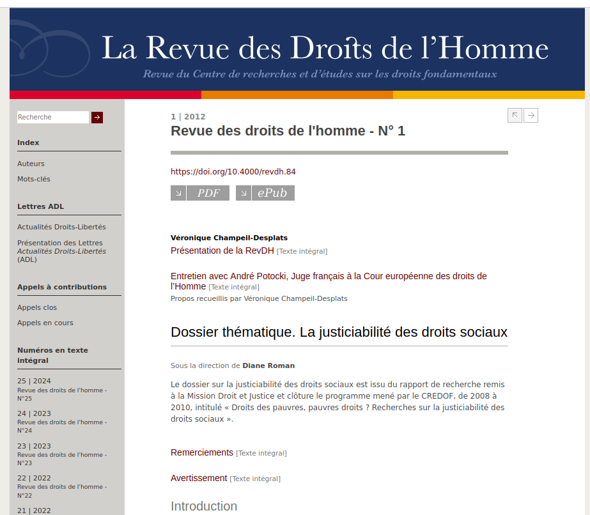Click the search submit arrow button
This screenshot has height=515, width=590.
[97, 118]
